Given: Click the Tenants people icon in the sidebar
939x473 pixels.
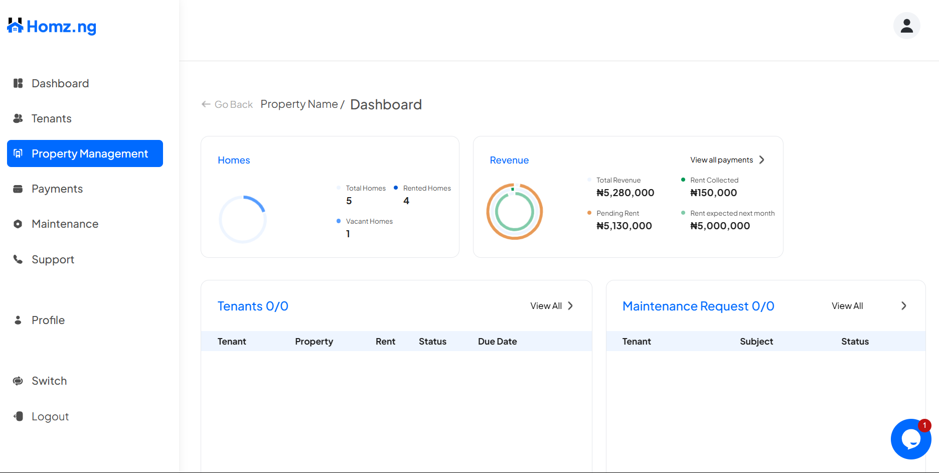Looking at the screenshot, I should 18,118.
